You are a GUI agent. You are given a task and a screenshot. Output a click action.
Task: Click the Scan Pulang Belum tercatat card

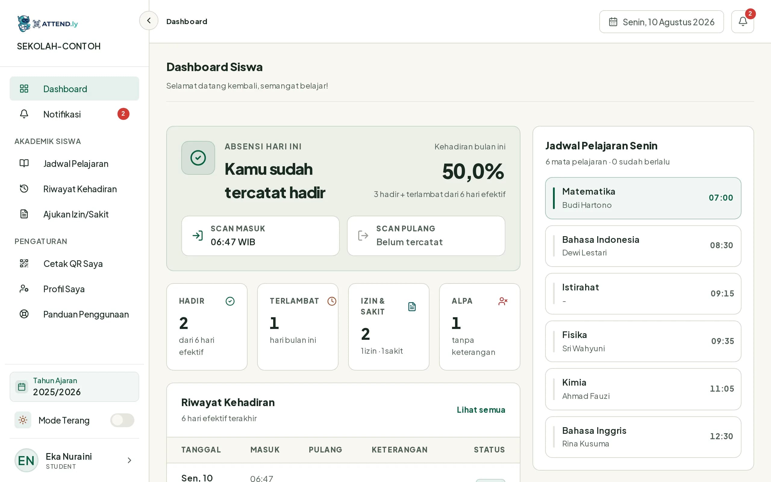coord(426,236)
